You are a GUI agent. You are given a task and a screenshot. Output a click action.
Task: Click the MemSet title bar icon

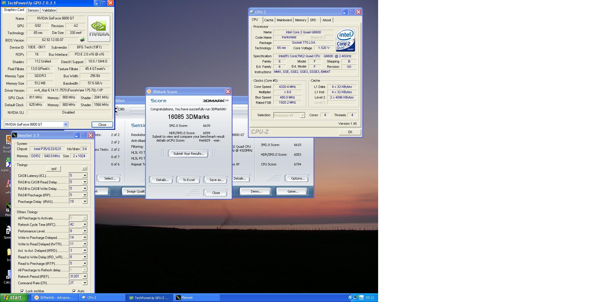tap(14, 135)
